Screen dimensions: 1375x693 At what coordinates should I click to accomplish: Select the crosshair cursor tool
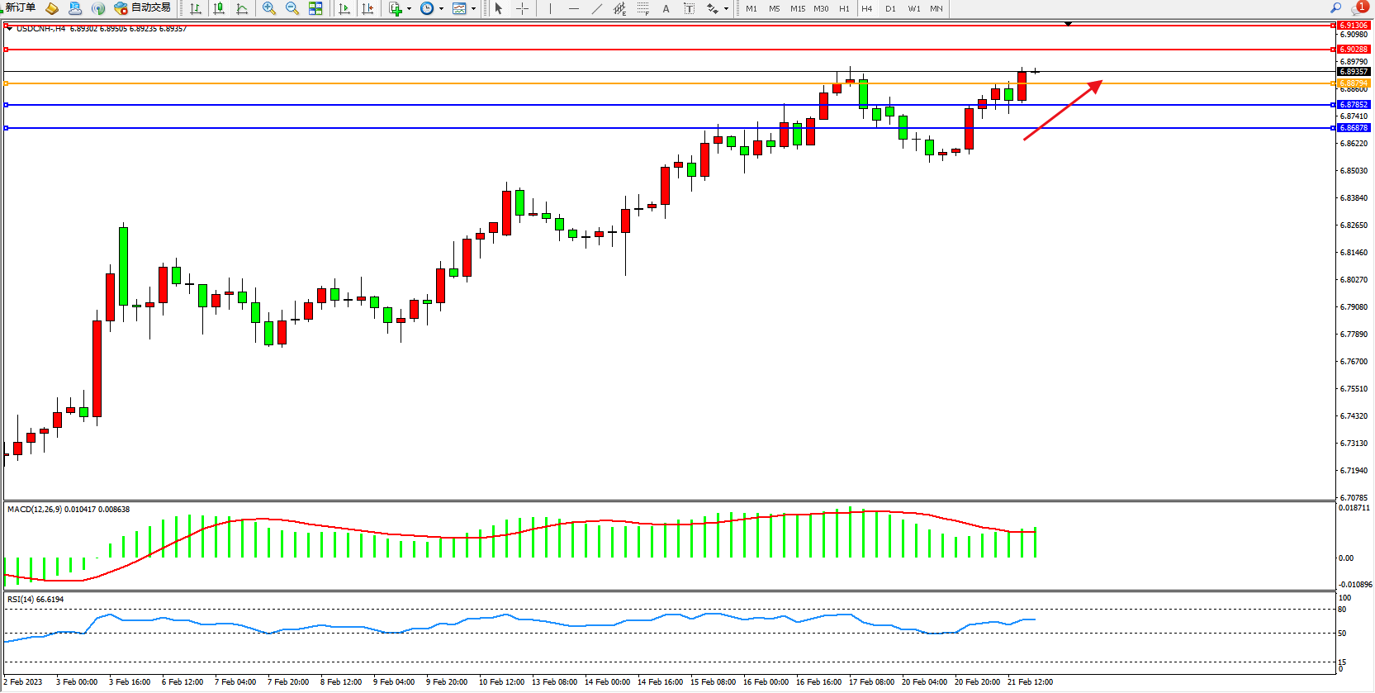pos(522,8)
